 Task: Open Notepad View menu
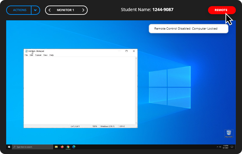coord(45,55)
